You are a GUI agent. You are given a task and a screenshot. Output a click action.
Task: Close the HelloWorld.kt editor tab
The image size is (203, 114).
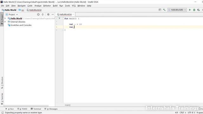[73, 14]
